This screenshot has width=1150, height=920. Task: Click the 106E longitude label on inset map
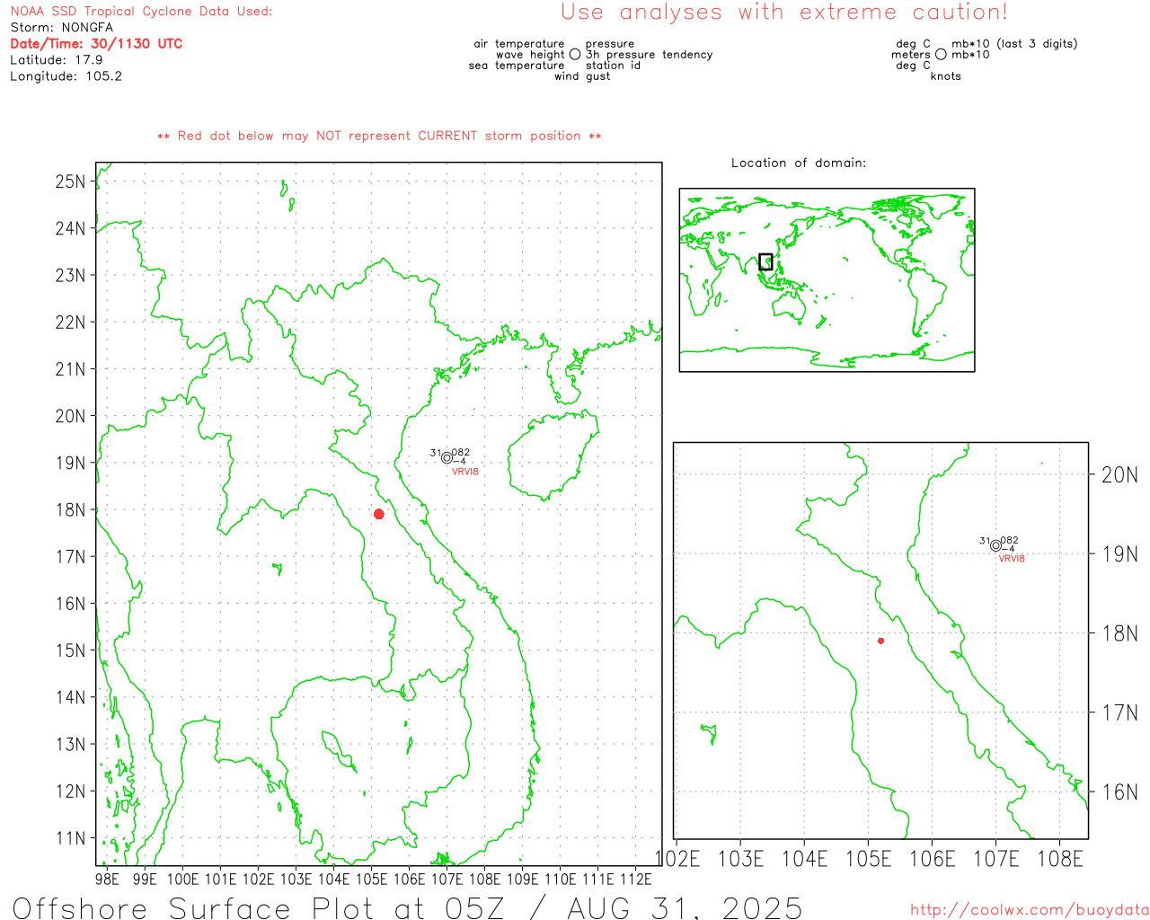tap(932, 859)
